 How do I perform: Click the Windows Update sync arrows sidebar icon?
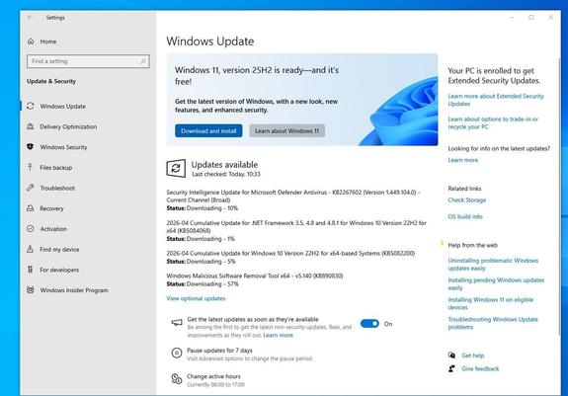31,106
